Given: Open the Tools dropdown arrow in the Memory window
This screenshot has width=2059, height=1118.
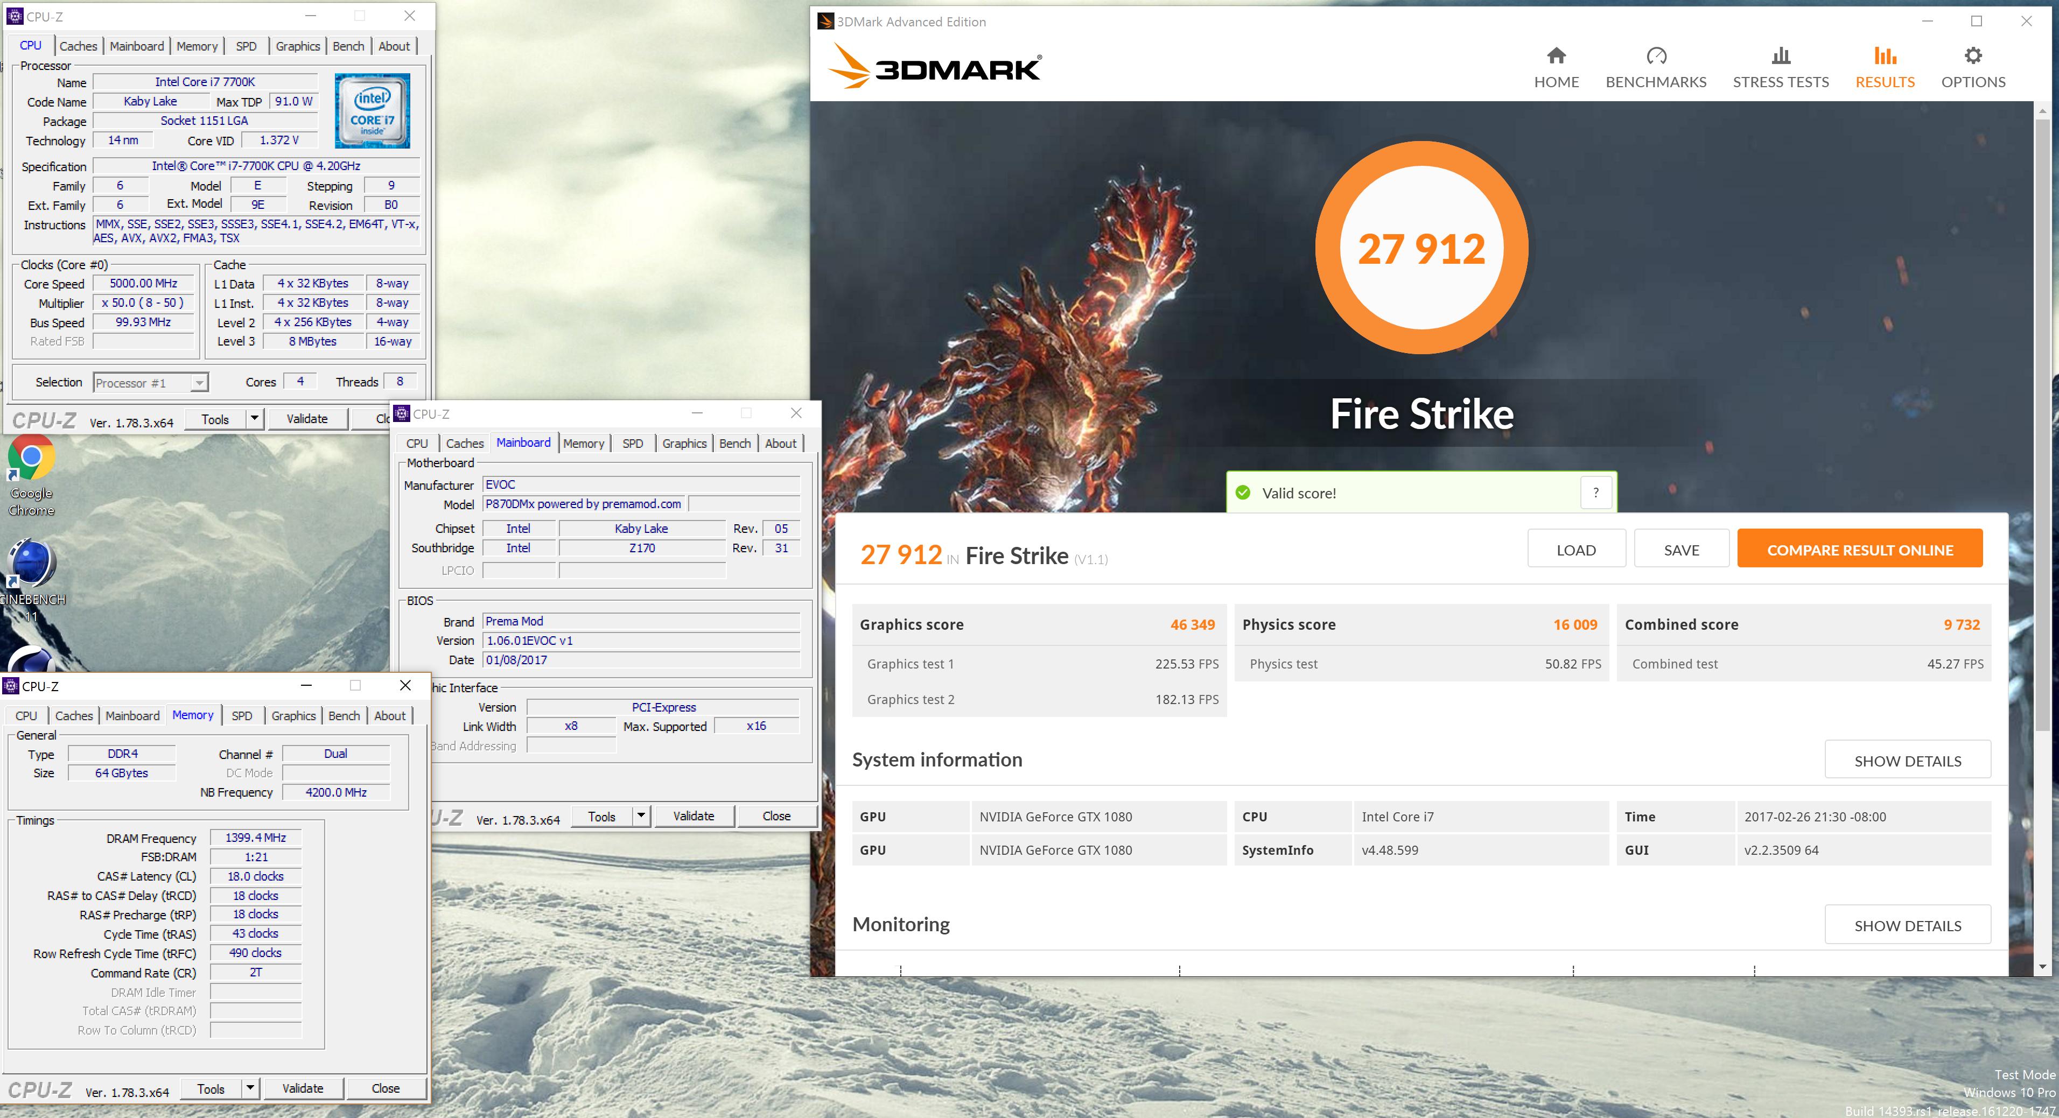Looking at the screenshot, I should [250, 1088].
